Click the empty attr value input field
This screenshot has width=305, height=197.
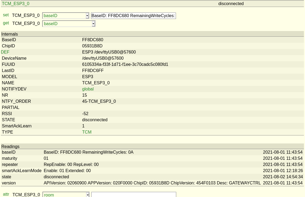pos(134,195)
